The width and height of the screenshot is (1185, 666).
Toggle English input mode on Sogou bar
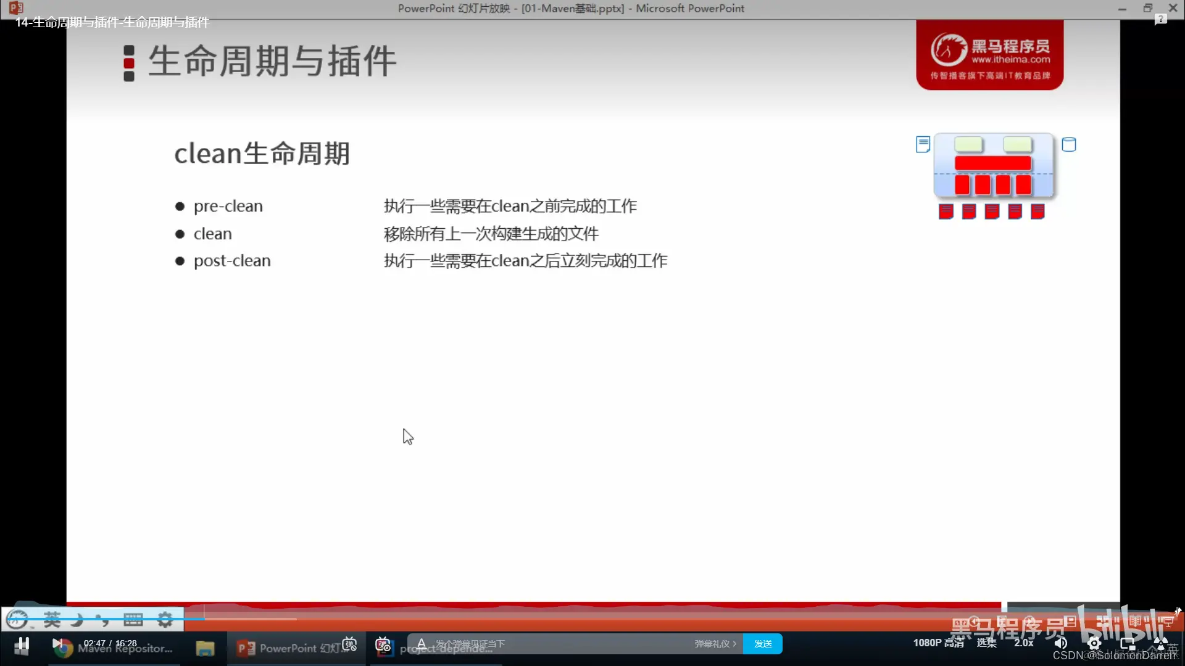(52, 620)
